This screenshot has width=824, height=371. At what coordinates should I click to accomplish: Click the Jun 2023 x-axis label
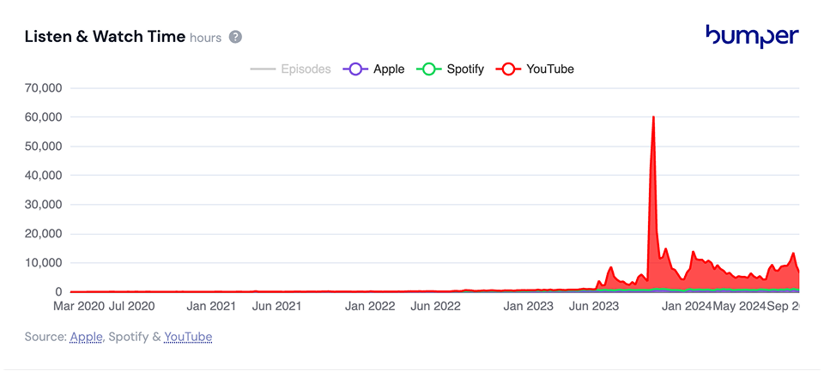[594, 306]
